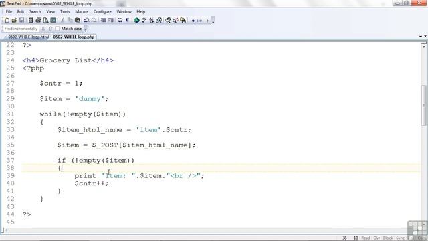Image resolution: width=428 pixels, height=241 pixels.
Task: Click the text 'Grocery List' on line 24
Action: pyautogui.click(x=66, y=60)
